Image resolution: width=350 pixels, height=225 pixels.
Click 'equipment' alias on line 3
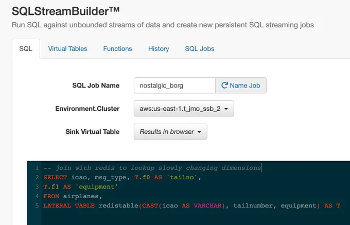pos(97,187)
